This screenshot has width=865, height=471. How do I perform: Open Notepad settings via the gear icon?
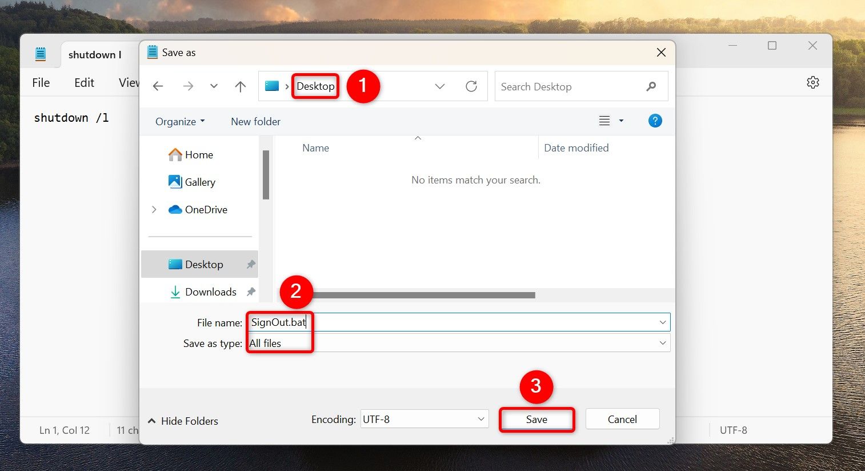point(812,82)
